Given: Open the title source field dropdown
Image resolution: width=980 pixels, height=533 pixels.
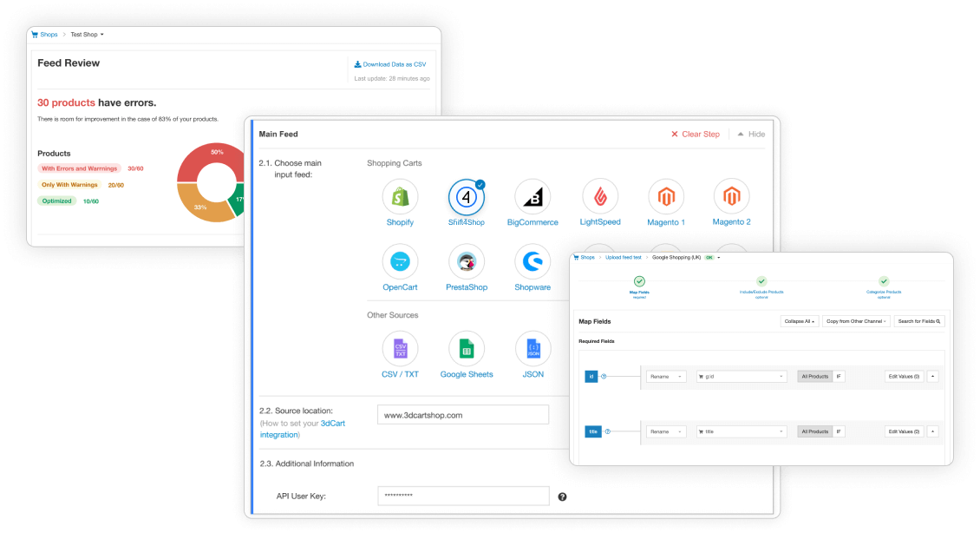Looking at the screenshot, I should tap(742, 431).
